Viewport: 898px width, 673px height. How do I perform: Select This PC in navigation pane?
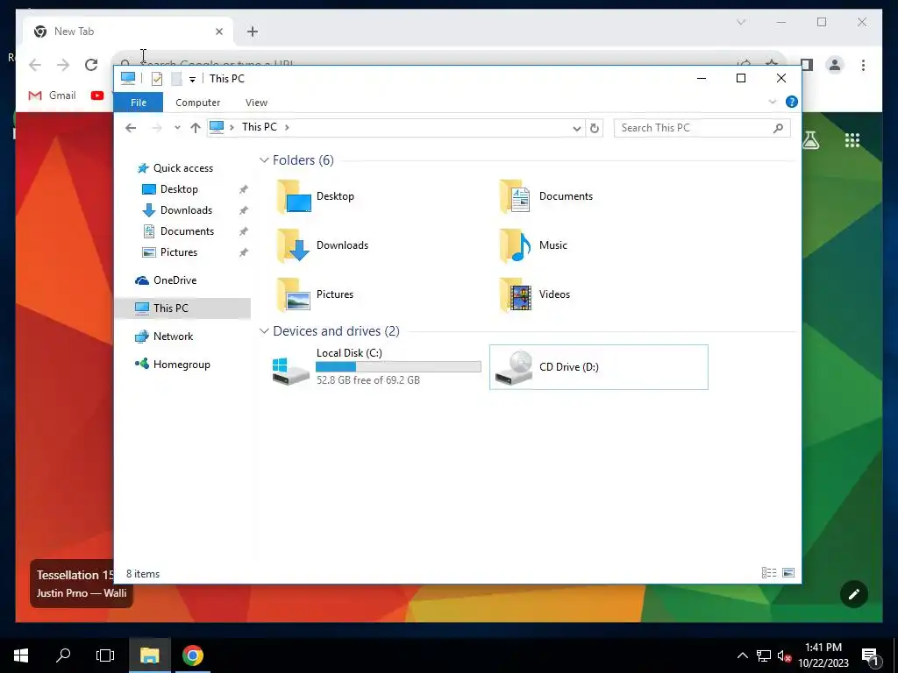pos(182,308)
